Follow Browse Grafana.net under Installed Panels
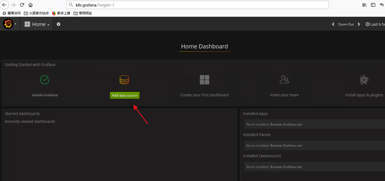The width and height of the screenshot is (385, 181). pos(286,146)
